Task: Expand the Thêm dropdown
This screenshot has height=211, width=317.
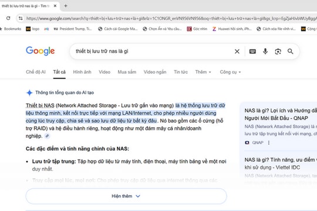Action: pyautogui.click(x=203, y=72)
